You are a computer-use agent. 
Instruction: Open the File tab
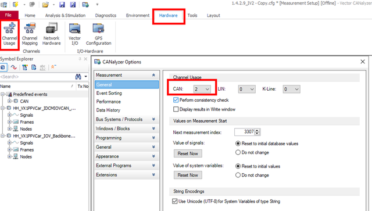click(9, 15)
